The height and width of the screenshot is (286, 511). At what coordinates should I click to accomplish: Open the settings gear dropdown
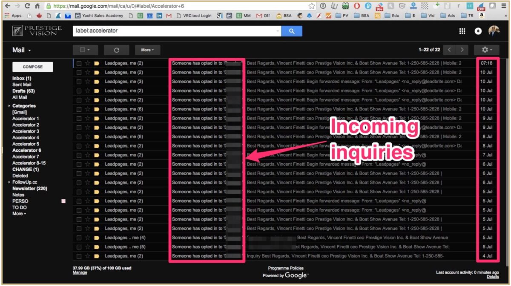[x=486, y=50]
